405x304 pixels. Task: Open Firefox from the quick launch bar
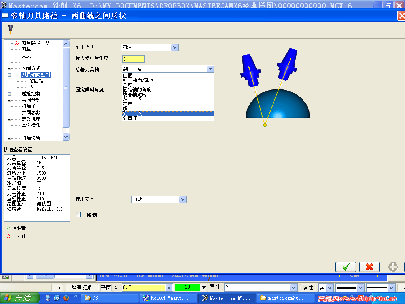(x=66, y=298)
